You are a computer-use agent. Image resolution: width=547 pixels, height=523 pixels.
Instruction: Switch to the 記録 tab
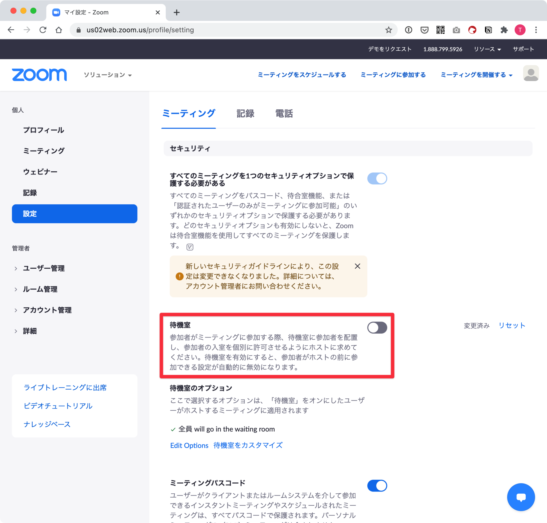click(245, 114)
